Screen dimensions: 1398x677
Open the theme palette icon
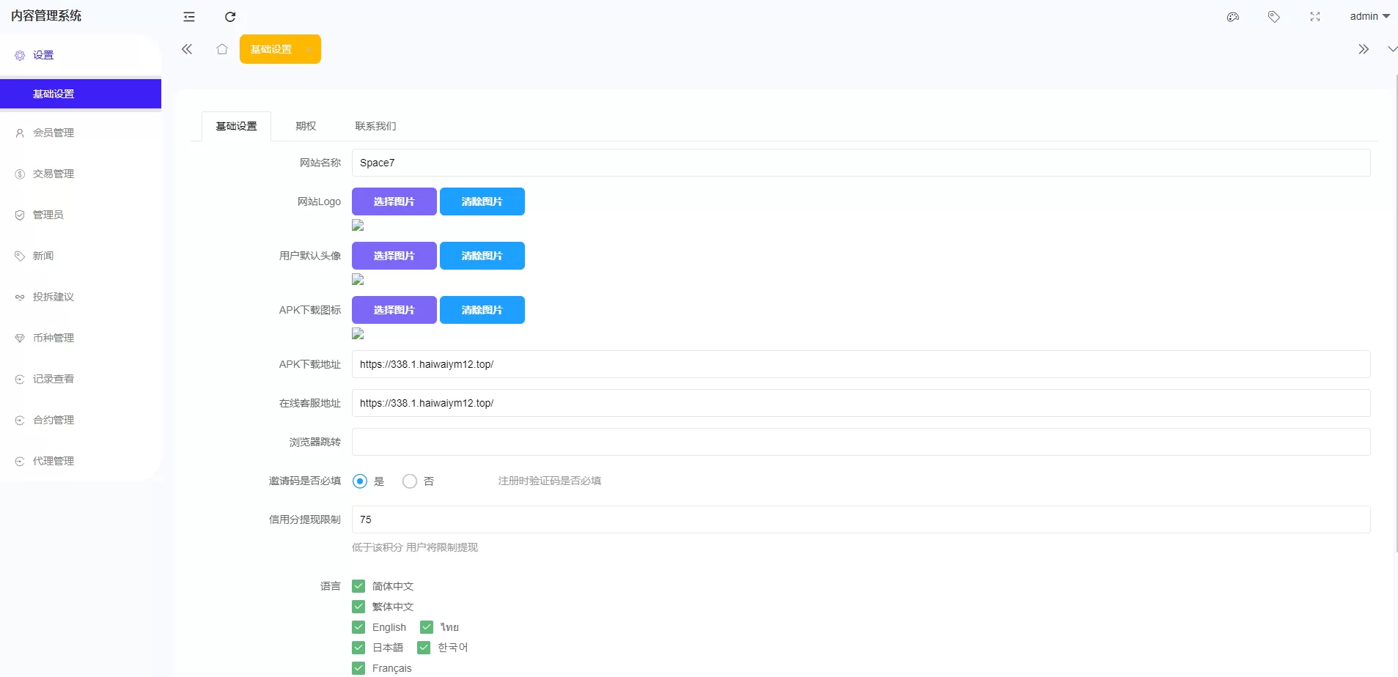coord(1233,17)
